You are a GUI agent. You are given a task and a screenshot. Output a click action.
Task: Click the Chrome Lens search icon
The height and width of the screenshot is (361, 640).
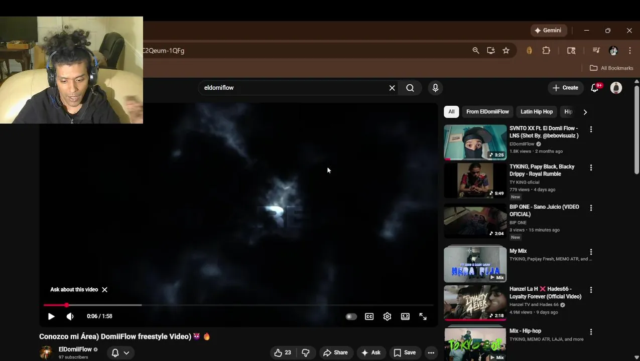(x=571, y=51)
